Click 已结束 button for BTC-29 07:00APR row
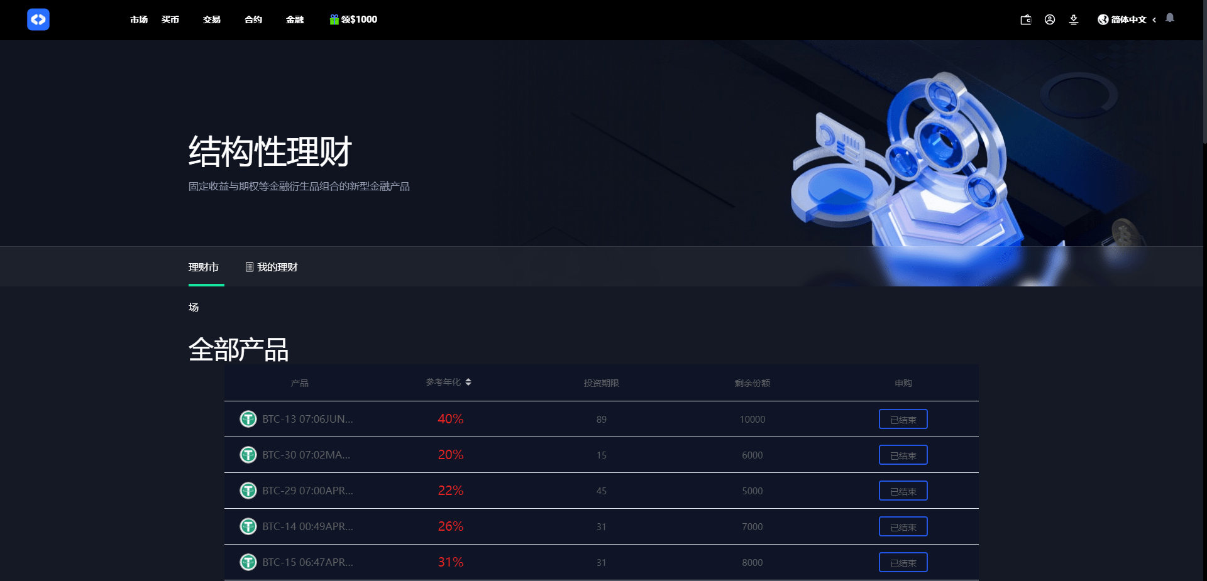The height and width of the screenshot is (581, 1207). click(903, 491)
